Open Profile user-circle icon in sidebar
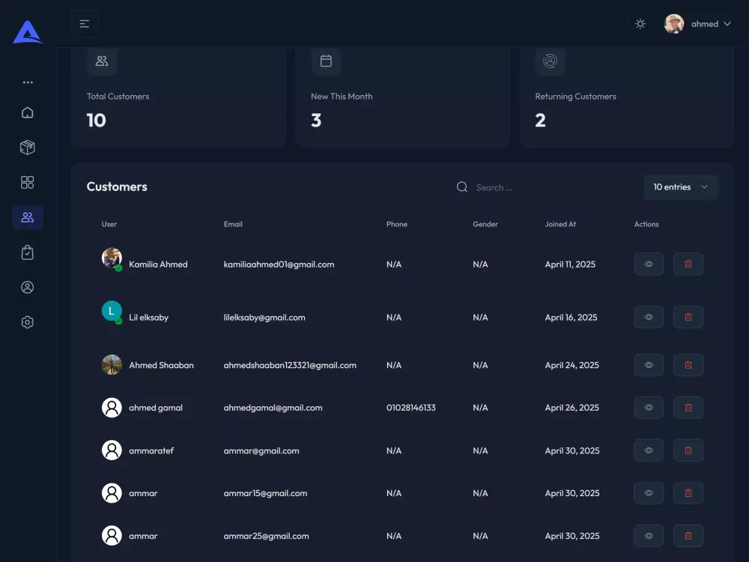749x562 pixels. coord(28,287)
